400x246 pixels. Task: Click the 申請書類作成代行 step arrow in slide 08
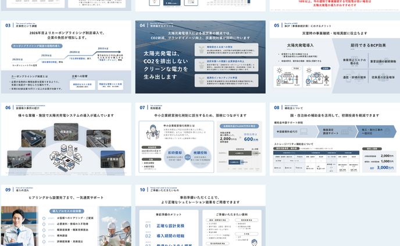pyautogui.click(x=296, y=132)
